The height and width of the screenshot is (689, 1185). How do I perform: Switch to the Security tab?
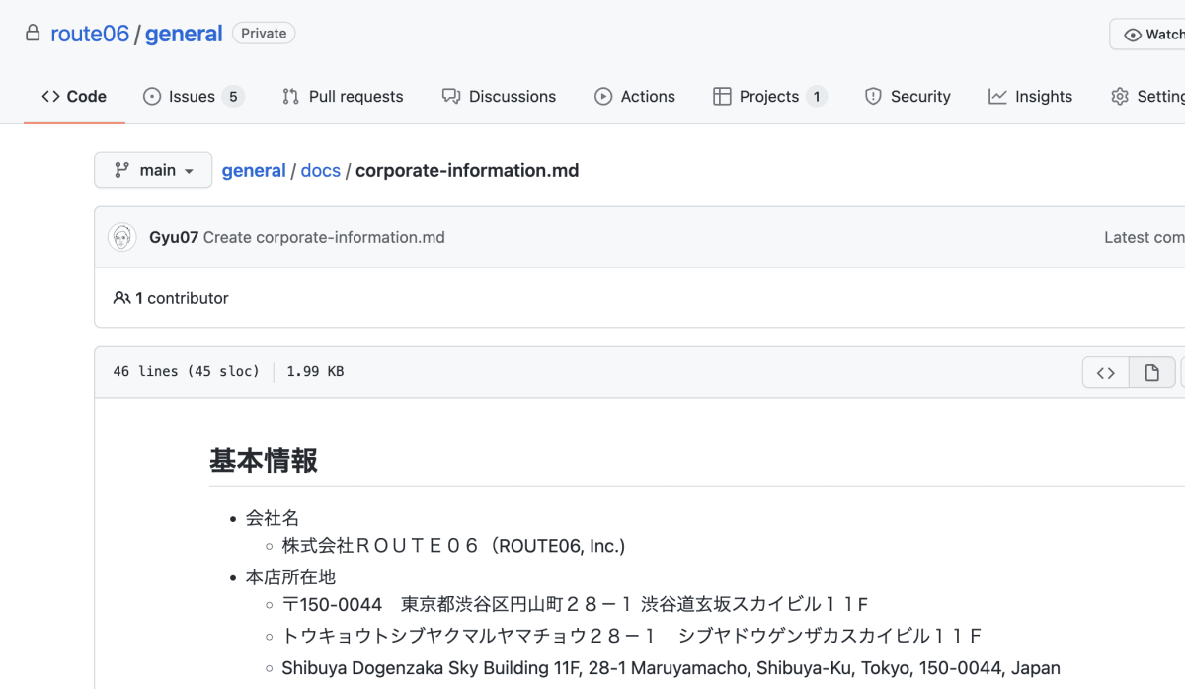tap(908, 96)
